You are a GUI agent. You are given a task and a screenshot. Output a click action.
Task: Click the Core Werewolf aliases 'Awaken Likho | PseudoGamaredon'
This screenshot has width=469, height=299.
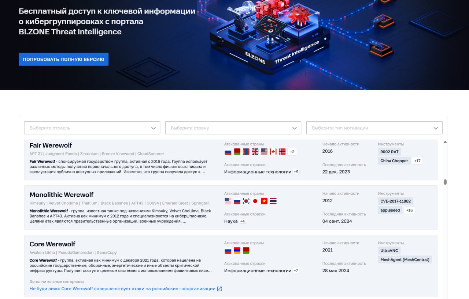coord(73,253)
